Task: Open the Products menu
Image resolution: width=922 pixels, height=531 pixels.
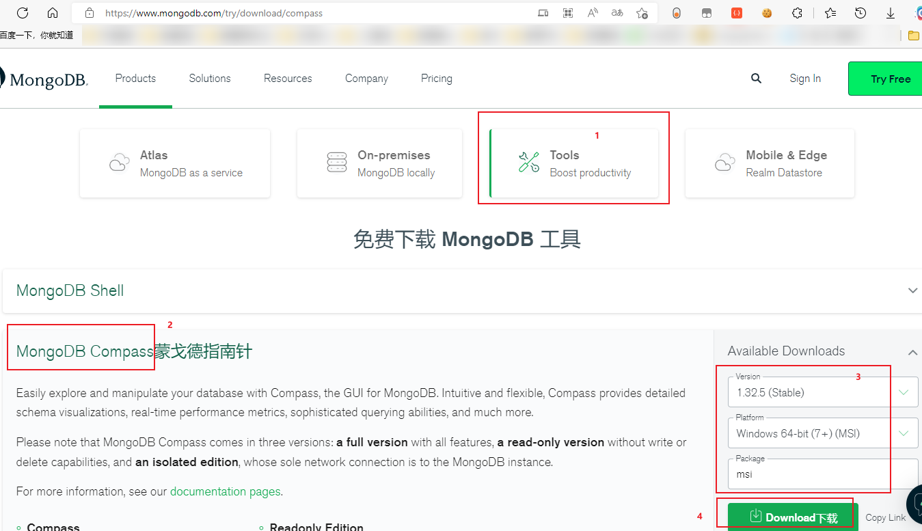Action: [135, 79]
